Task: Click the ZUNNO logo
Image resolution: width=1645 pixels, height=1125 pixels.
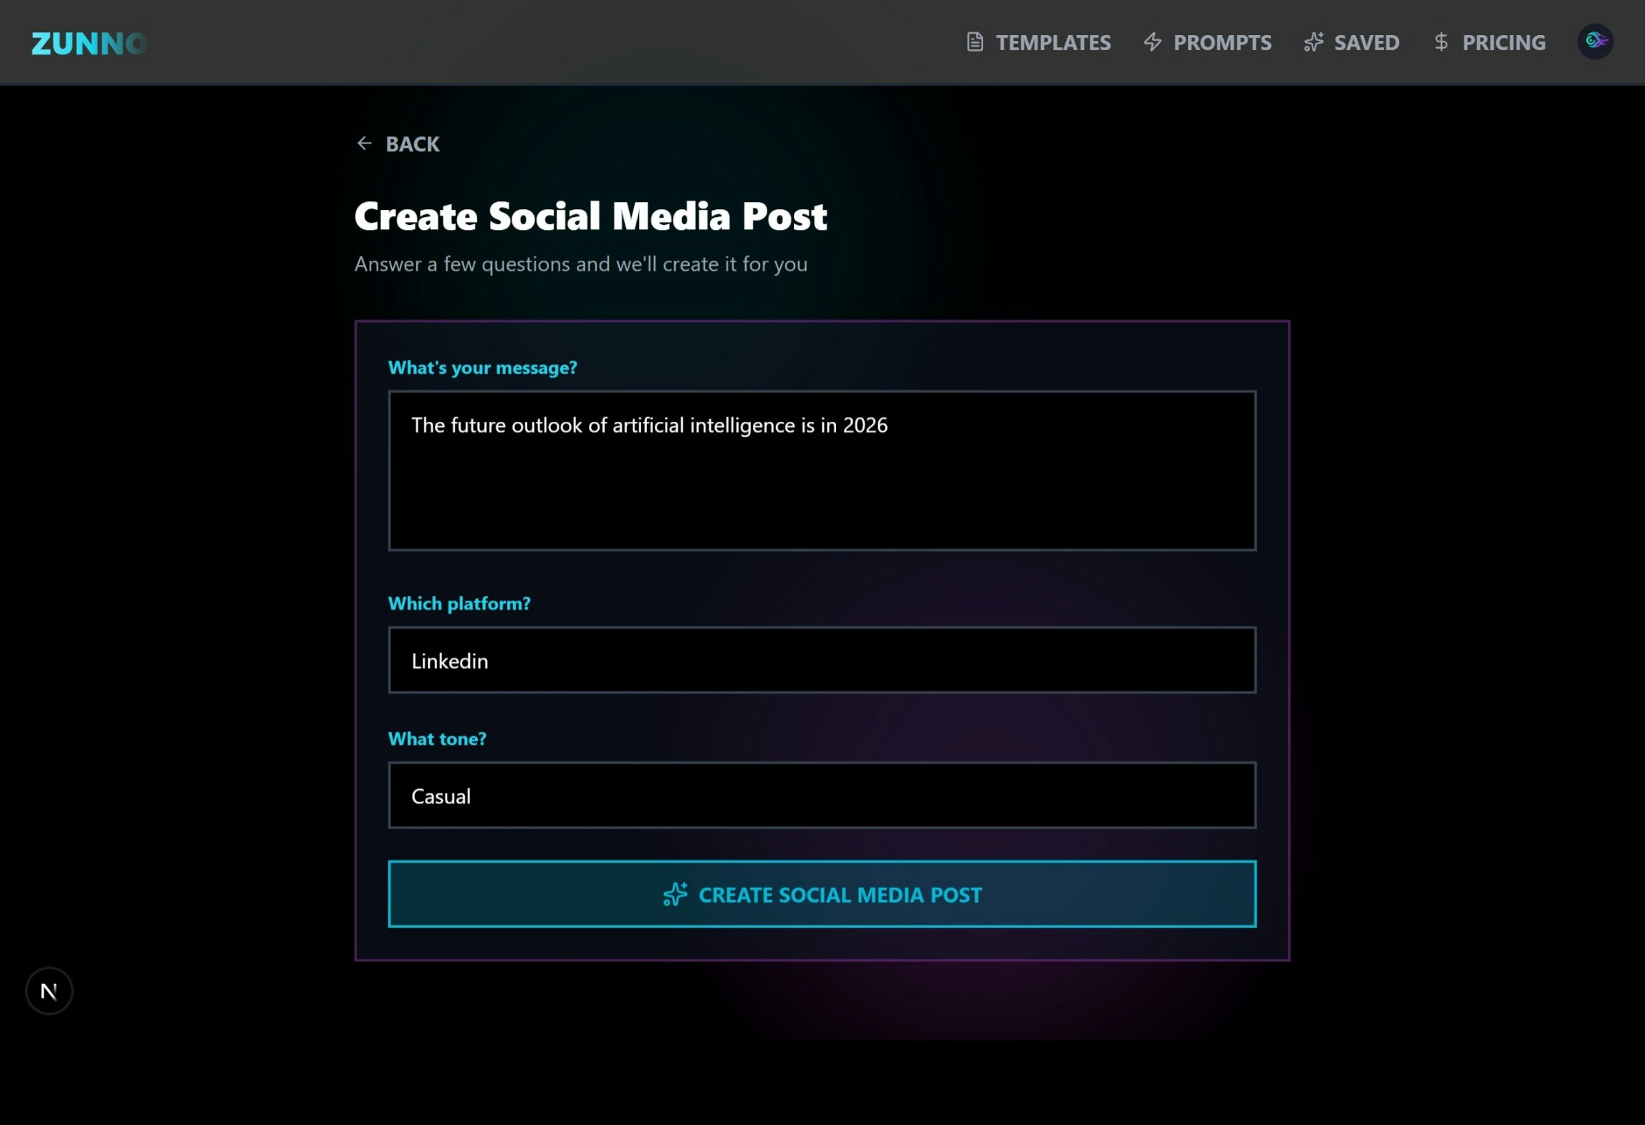Action: [89, 43]
